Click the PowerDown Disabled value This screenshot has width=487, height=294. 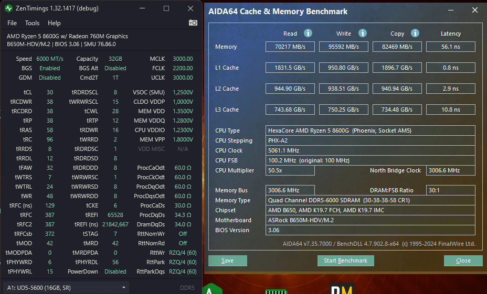[115, 271]
